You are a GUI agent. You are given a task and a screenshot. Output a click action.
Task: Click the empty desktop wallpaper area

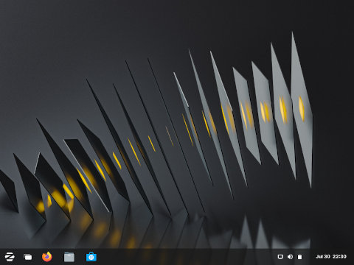coord(74,49)
